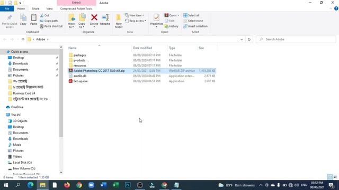Viewport: 339px width, 190px height.
Task: Click Edit in the Open group
Action: click(x=169, y=21)
